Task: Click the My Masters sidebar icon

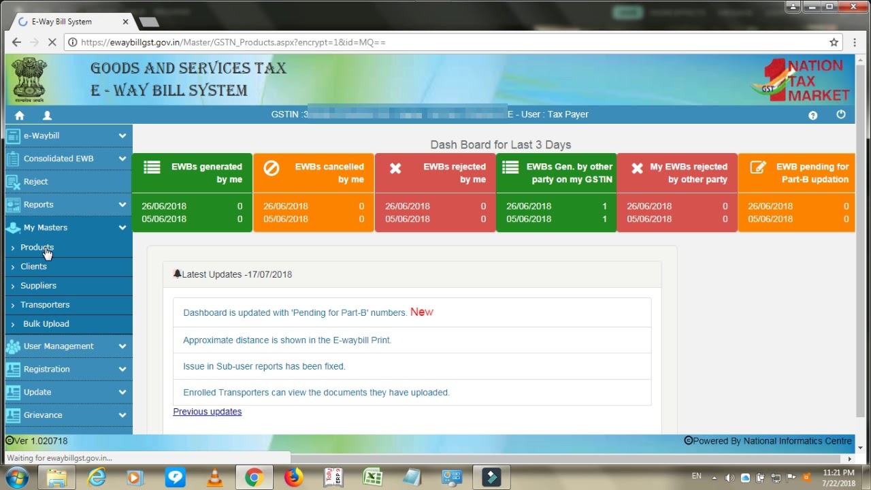Action: (x=13, y=227)
